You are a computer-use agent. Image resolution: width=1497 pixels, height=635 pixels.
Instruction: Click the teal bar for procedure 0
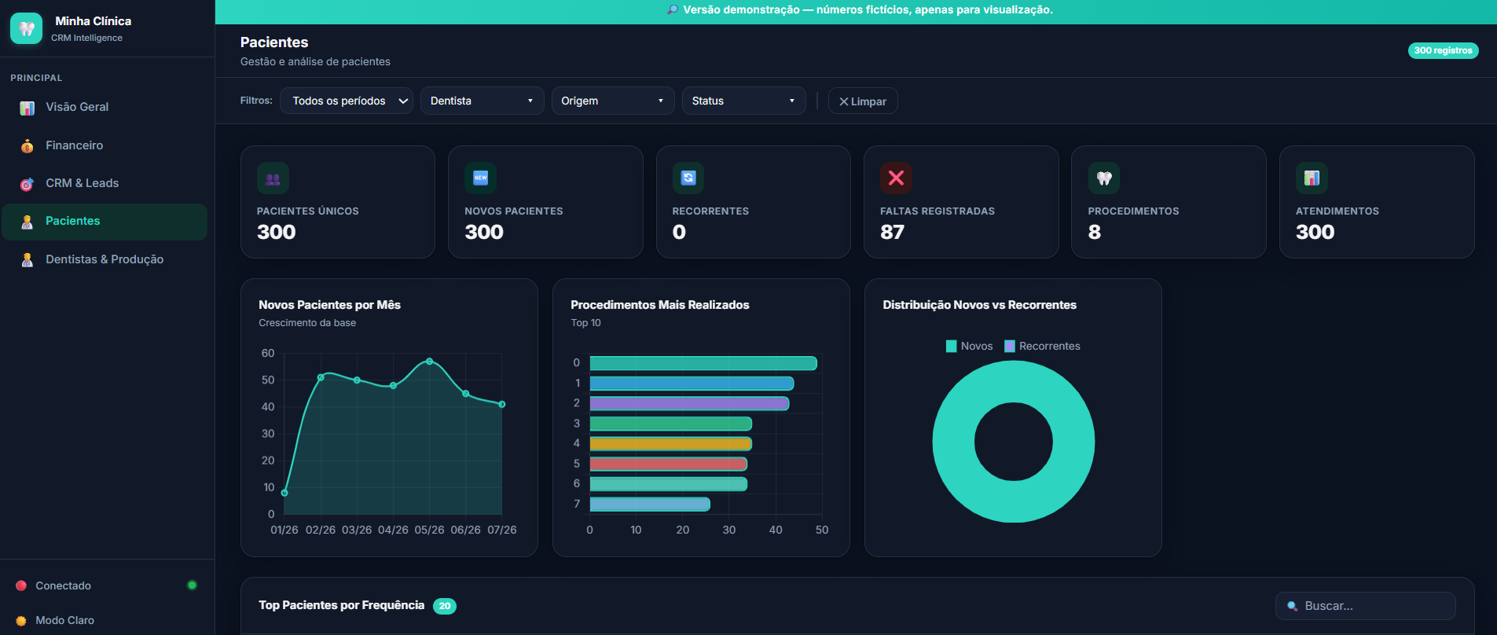tap(703, 363)
